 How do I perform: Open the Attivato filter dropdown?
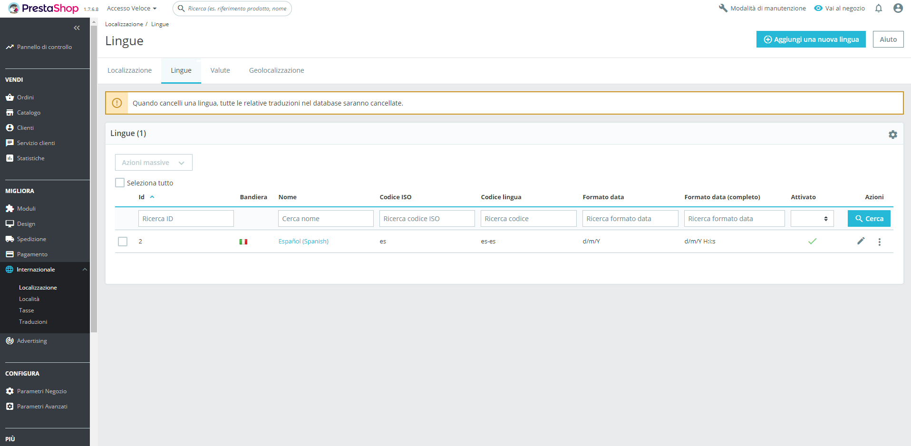tap(812, 219)
